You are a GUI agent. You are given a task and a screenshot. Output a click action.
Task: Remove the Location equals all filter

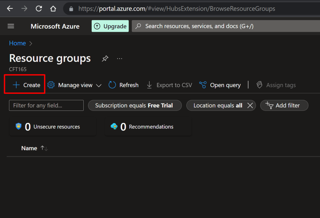point(250,105)
